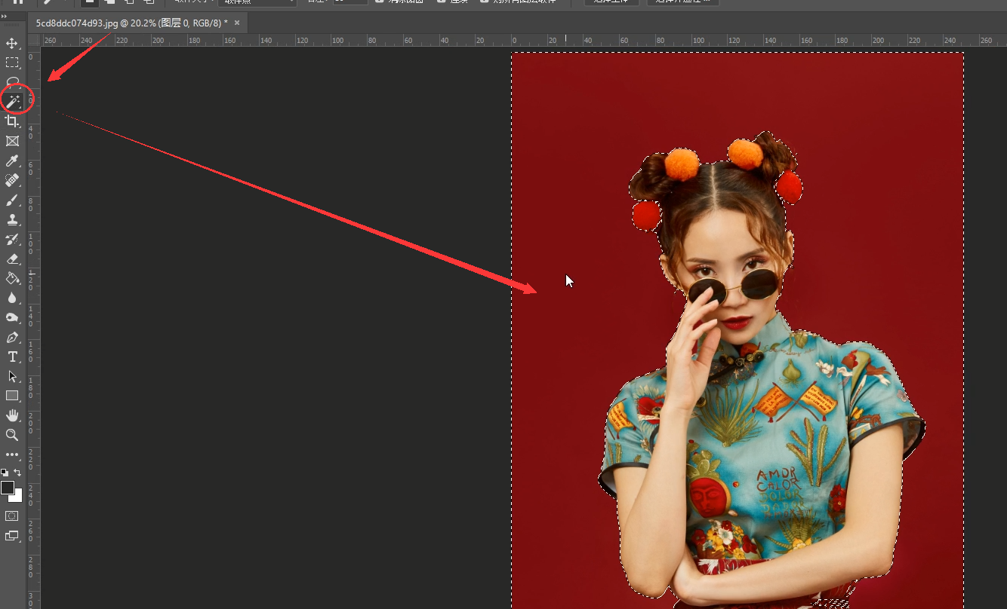Swap foreground and background colors
Screen dimensions: 1007x609
coord(17,473)
